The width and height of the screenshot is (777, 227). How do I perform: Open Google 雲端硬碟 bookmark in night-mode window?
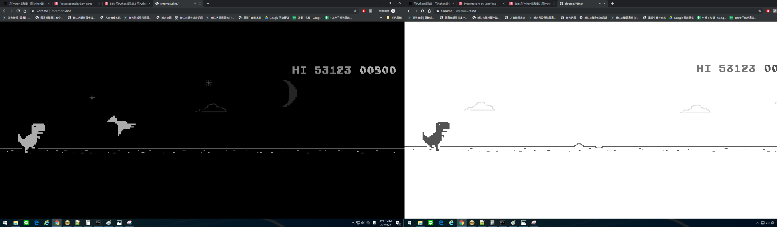(x=277, y=18)
